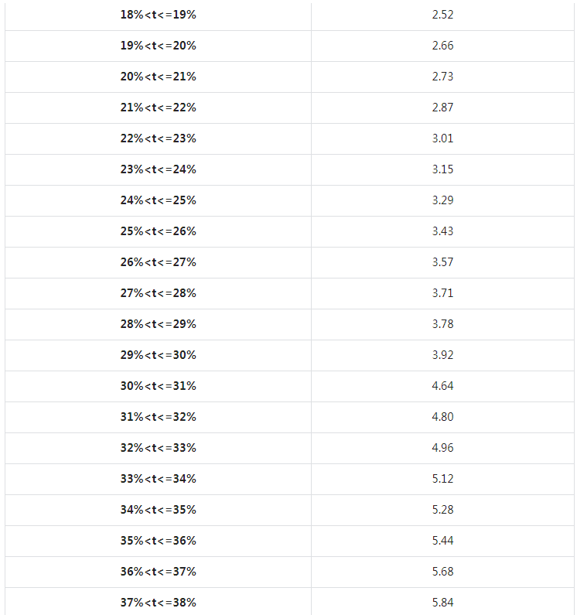Select the 35%<t<=36% row label

[x=159, y=541]
